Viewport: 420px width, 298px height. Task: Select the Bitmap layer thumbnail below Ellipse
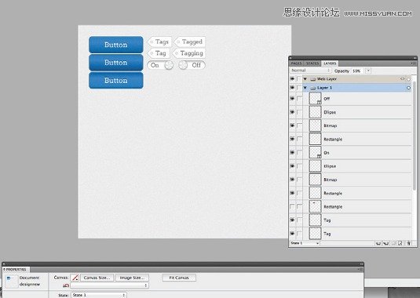pyautogui.click(x=315, y=125)
